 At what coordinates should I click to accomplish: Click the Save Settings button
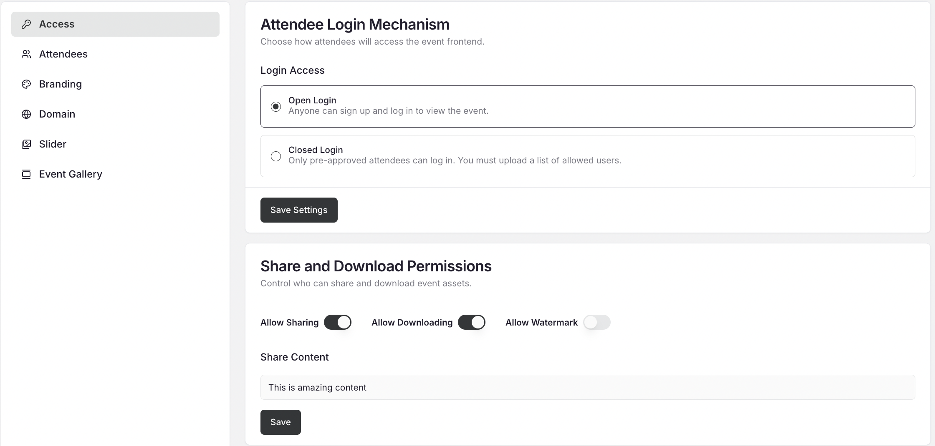point(299,210)
